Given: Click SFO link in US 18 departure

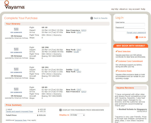Looking at the screenshot, I should click(x=84, y=30).
